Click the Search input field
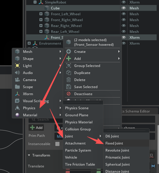This screenshot has width=159, height=173. click(46, 120)
